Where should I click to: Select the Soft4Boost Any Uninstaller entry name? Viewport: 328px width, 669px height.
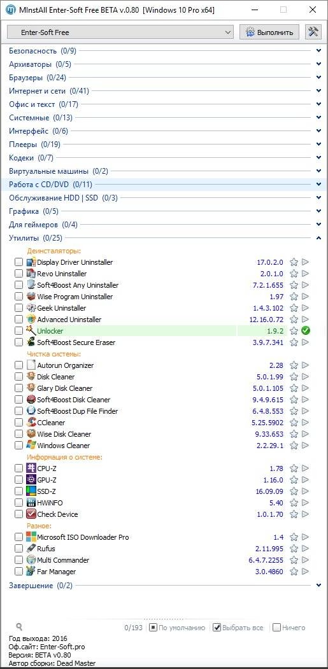click(x=78, y=285)
